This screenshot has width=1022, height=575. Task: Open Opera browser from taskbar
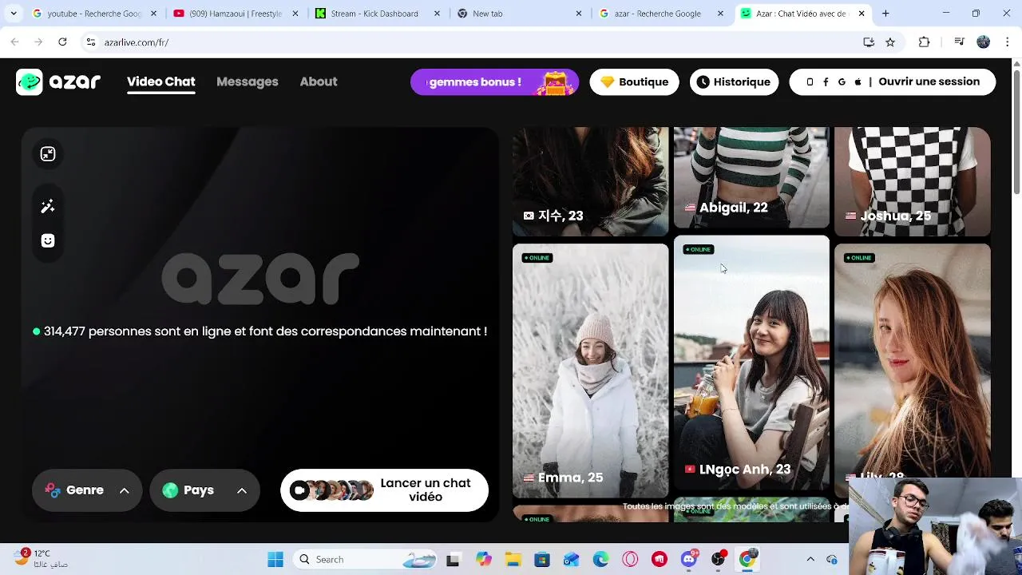pyautogui.click(x=630, y=559)
